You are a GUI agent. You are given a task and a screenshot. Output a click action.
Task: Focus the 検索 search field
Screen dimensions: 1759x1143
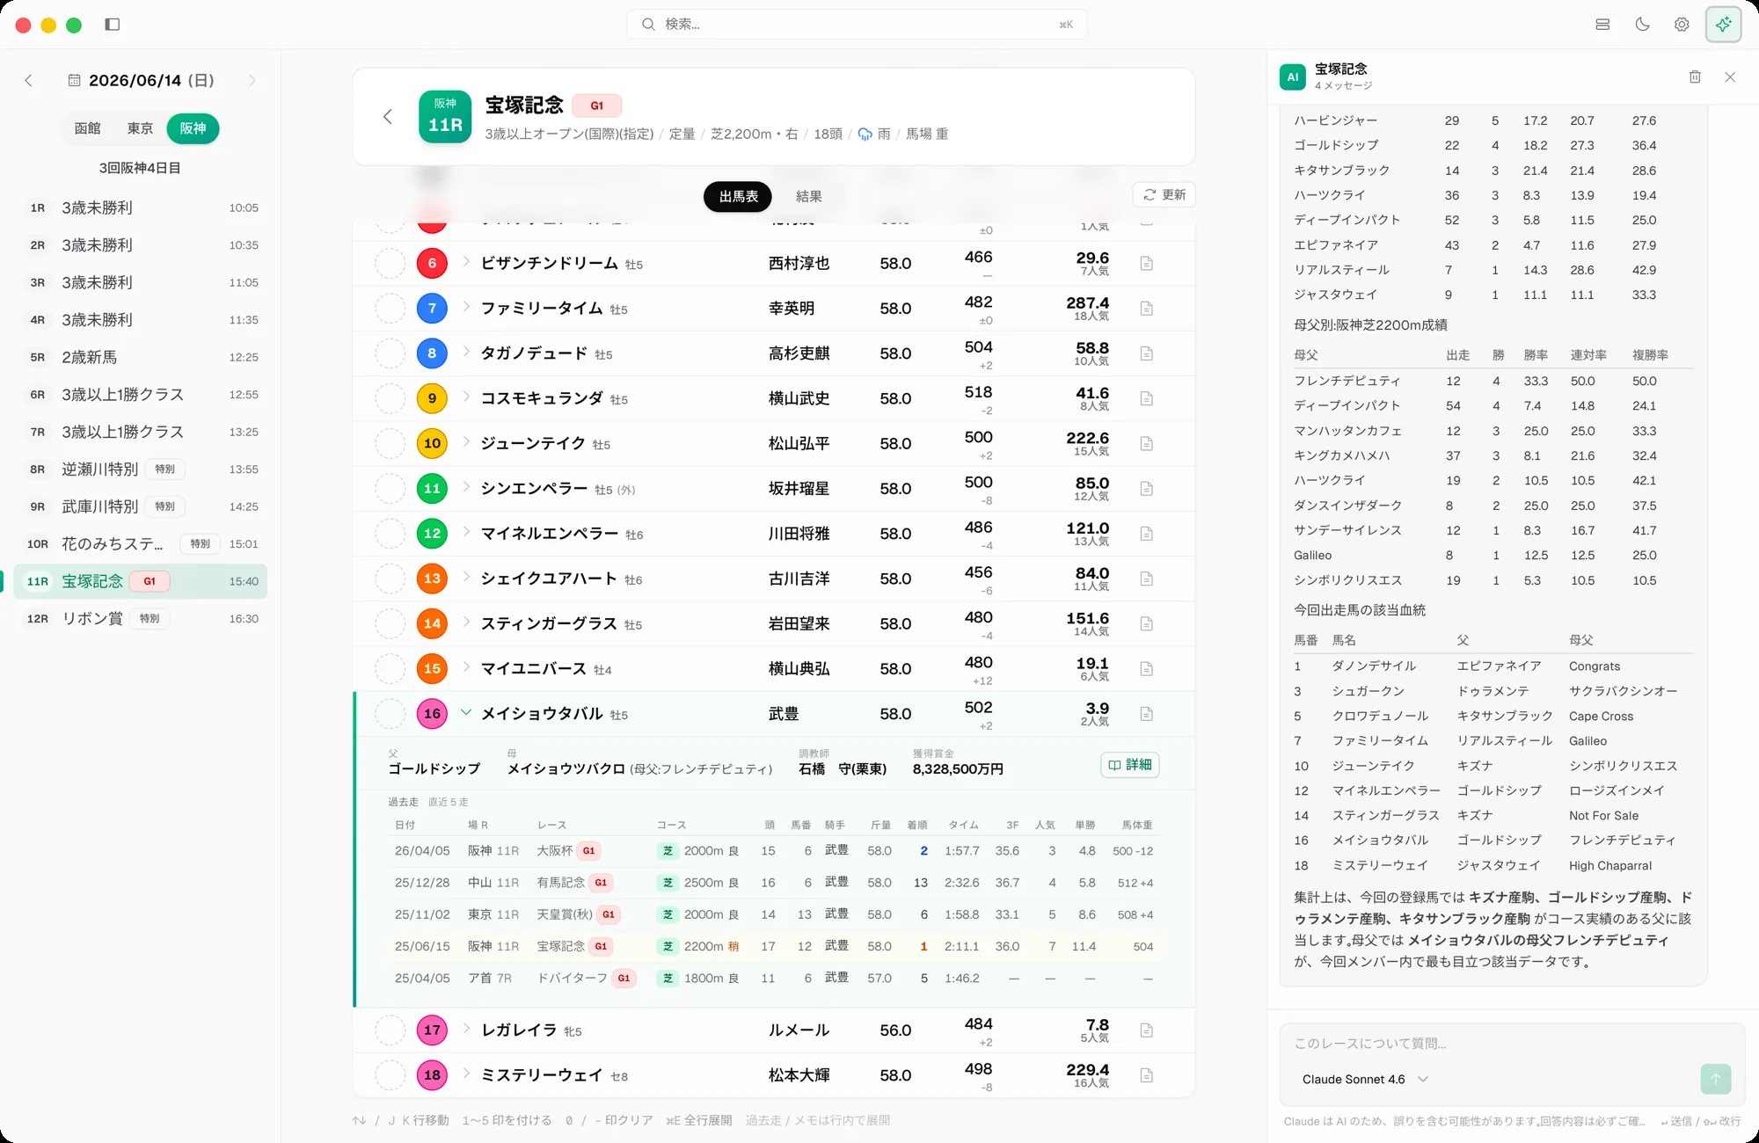(857, 25)
